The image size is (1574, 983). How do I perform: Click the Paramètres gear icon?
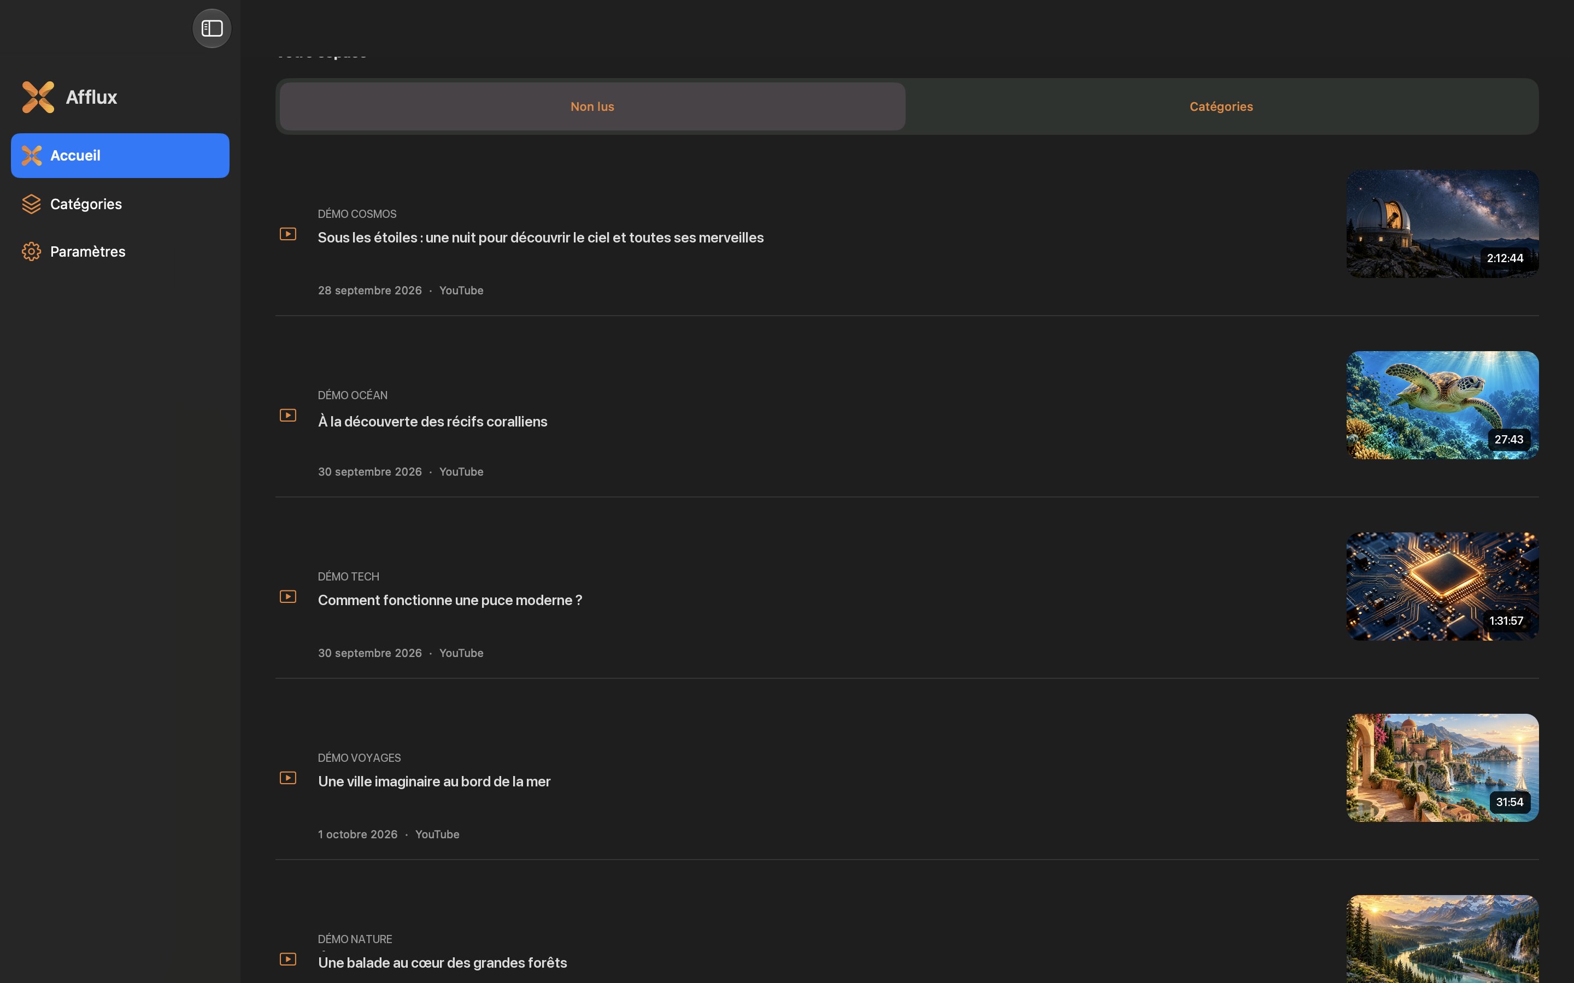pos(31,252)
